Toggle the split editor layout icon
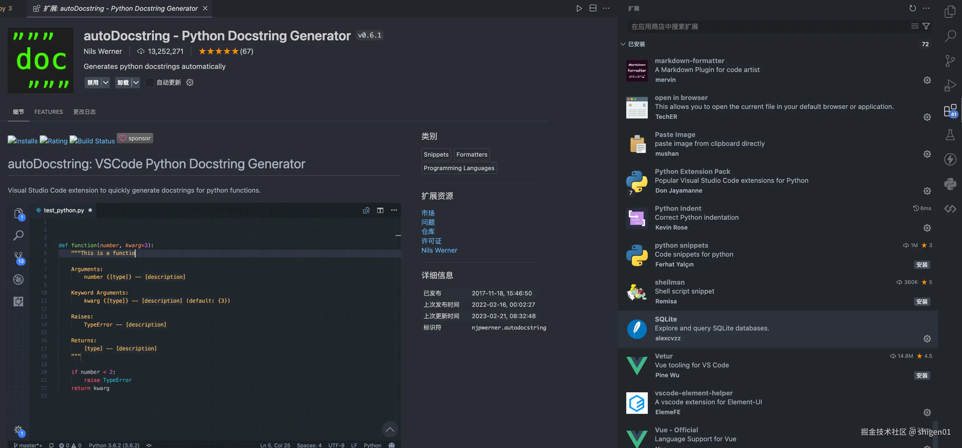Screen dimensions: 962x448 592,8
